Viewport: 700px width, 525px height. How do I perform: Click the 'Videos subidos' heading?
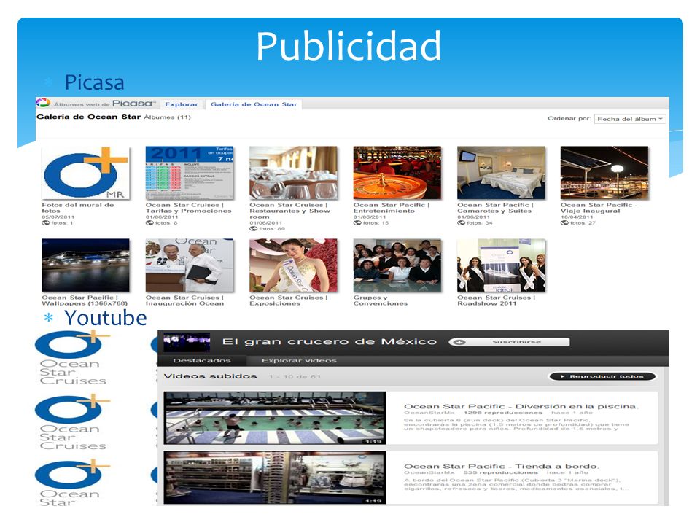tap(210, 376)
